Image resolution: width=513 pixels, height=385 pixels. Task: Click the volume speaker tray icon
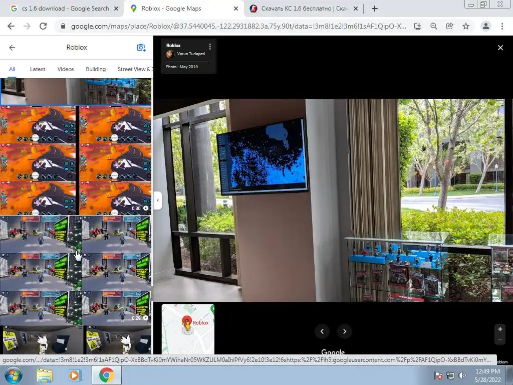click(x=462, y=375)
